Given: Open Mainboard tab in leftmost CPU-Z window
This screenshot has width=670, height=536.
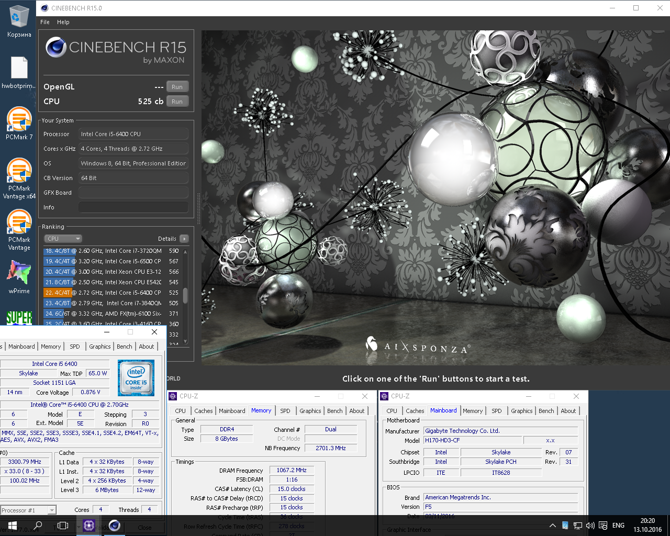Looking at the screenshot, I should 21,347.
